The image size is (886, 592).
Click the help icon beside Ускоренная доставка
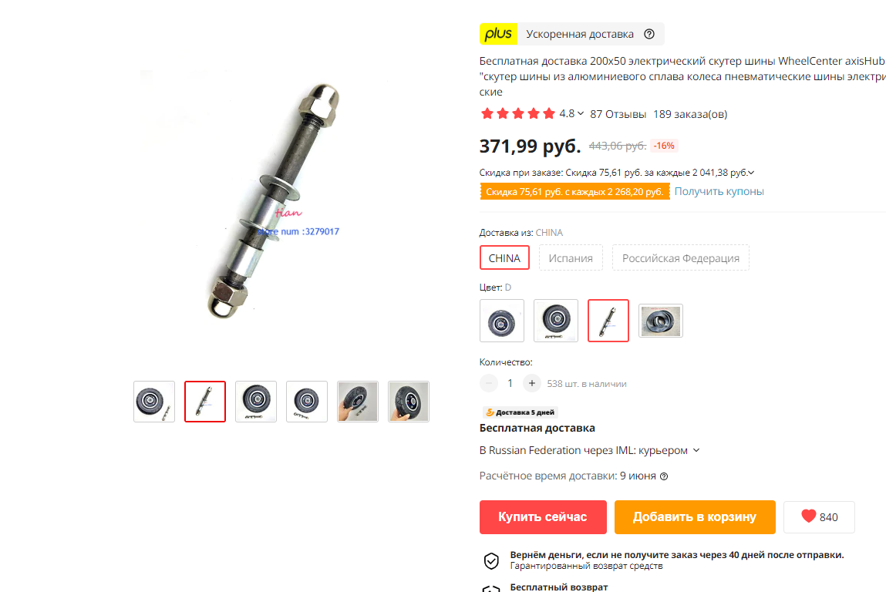coord(649,34)
